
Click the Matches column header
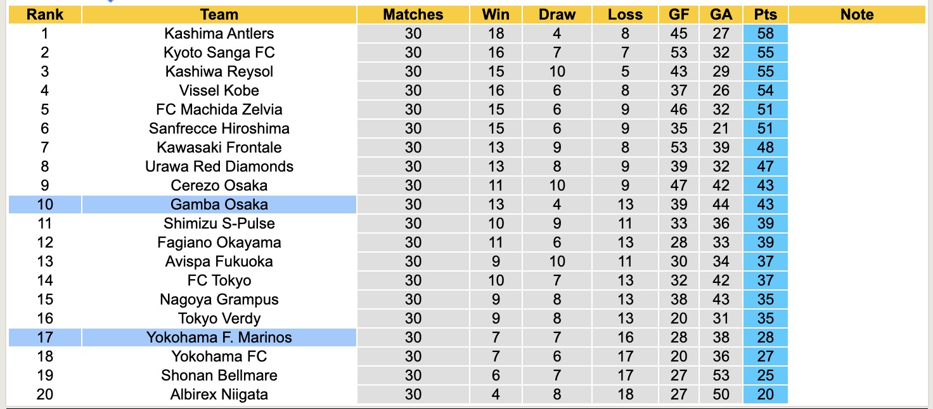(413, 15)
